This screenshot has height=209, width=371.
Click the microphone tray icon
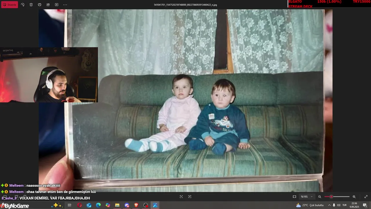(334, 205)
